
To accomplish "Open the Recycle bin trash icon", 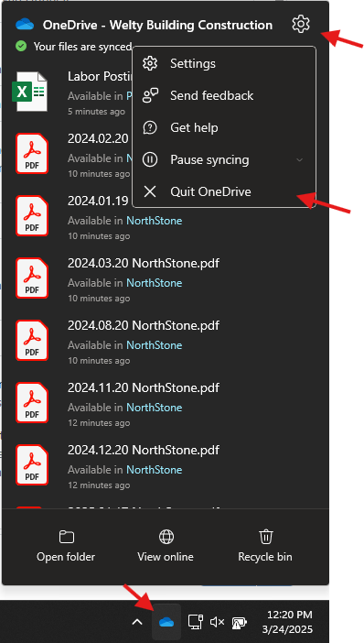I will point(265,537).
